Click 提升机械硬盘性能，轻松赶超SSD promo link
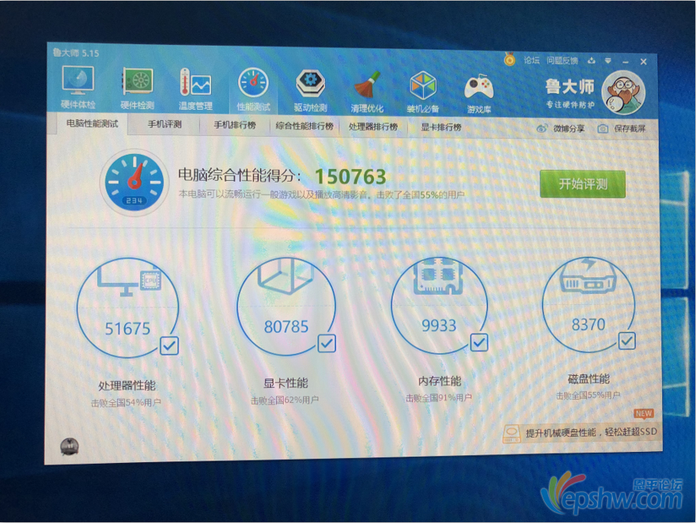This screenshot has height=523, width=696. click(592, 432)
